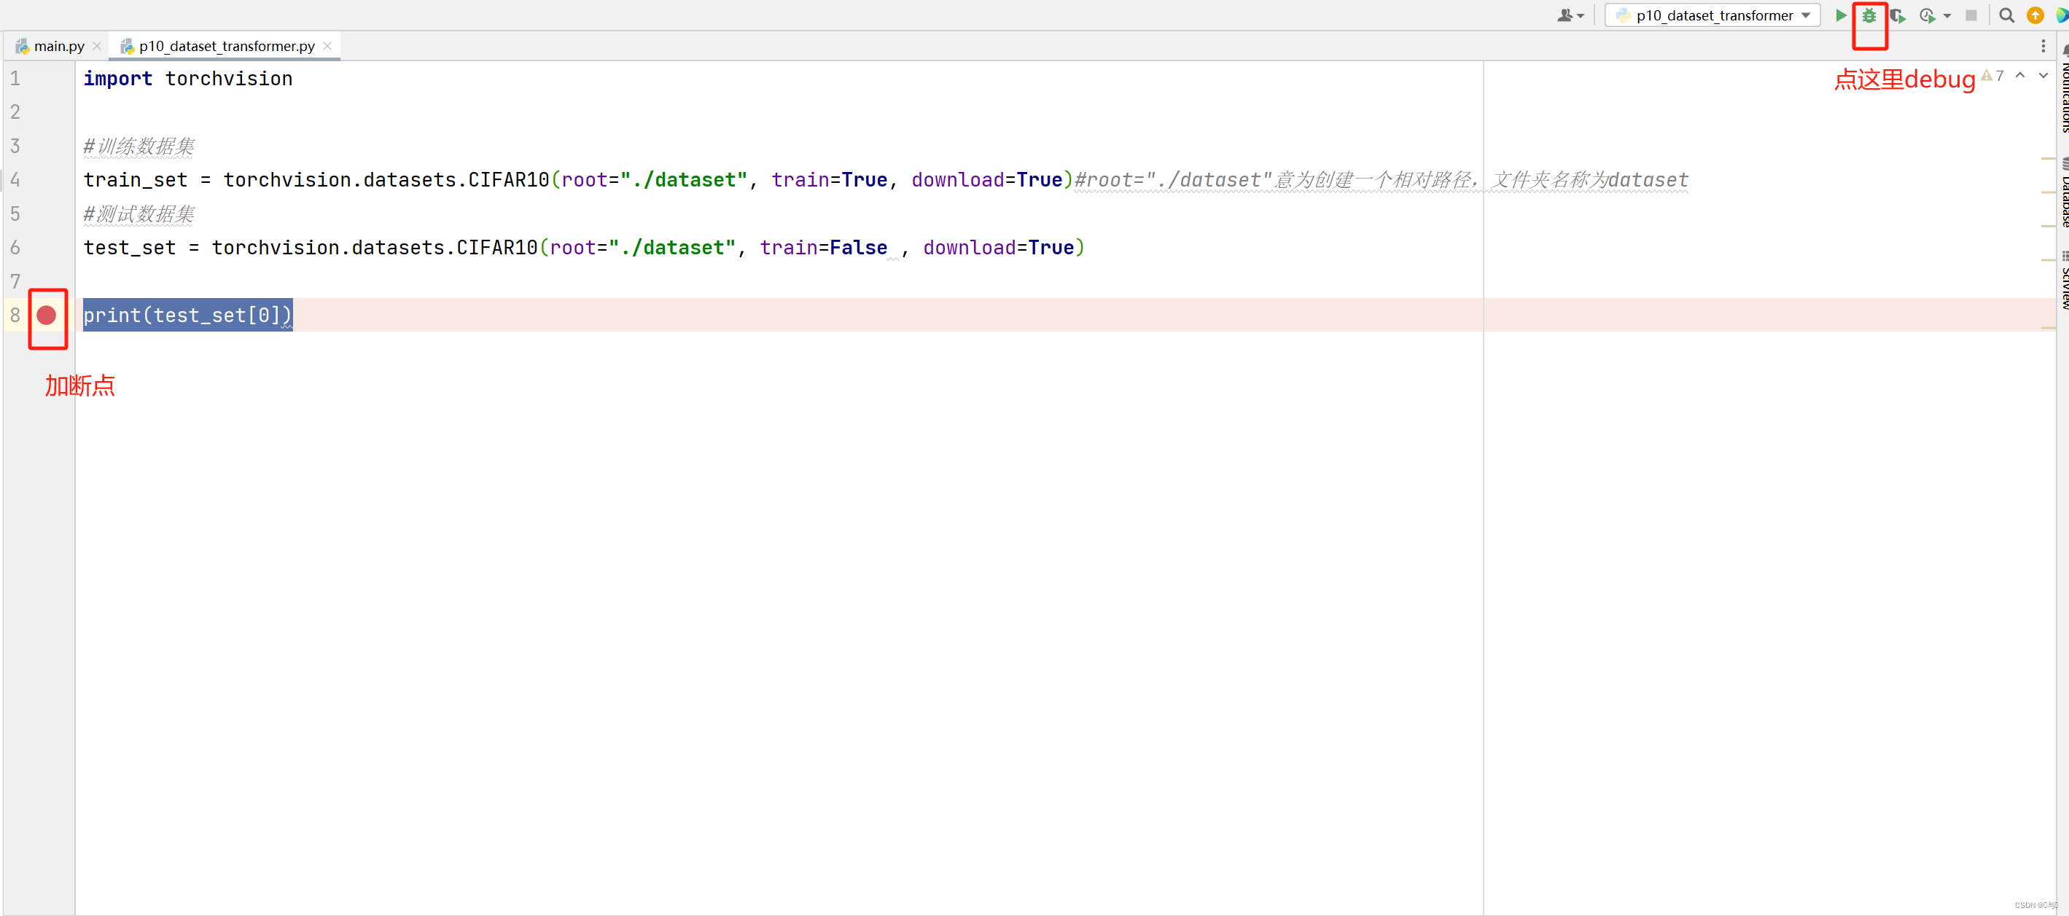Select the p10_dataset_transformer.py tab
The image size is (2069, 916).
pyautogui.click(x=226, y=47)
